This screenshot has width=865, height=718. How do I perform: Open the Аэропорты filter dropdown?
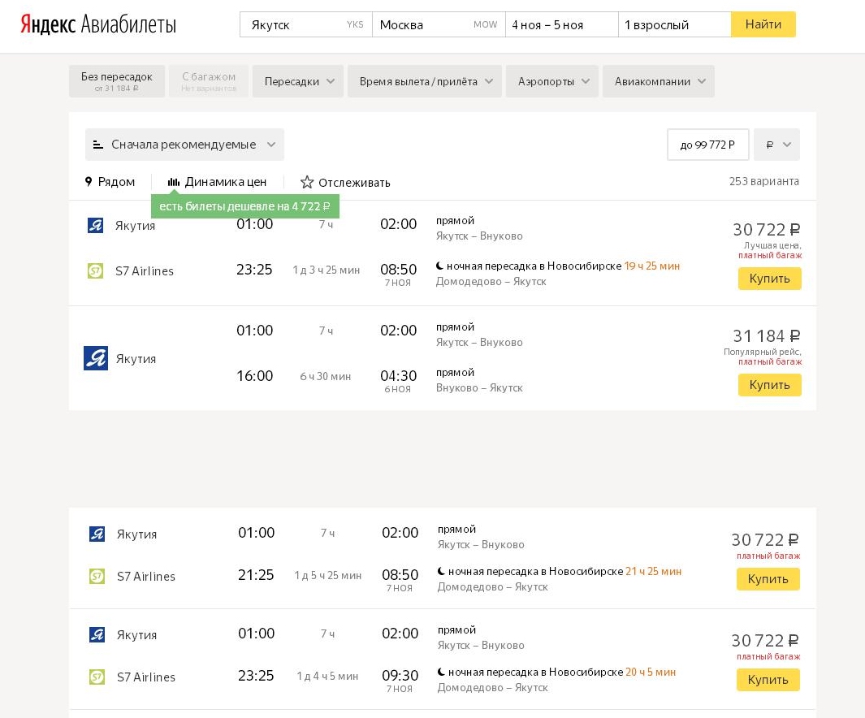[x=552, y=81]
